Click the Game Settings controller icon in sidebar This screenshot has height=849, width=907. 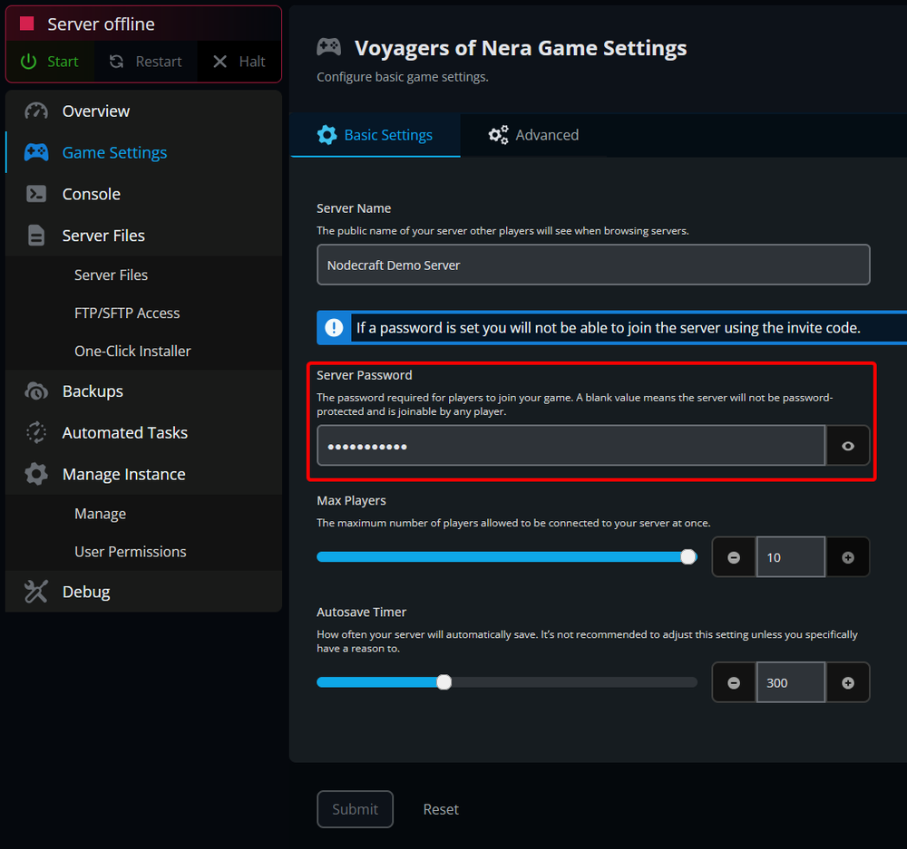36,152
